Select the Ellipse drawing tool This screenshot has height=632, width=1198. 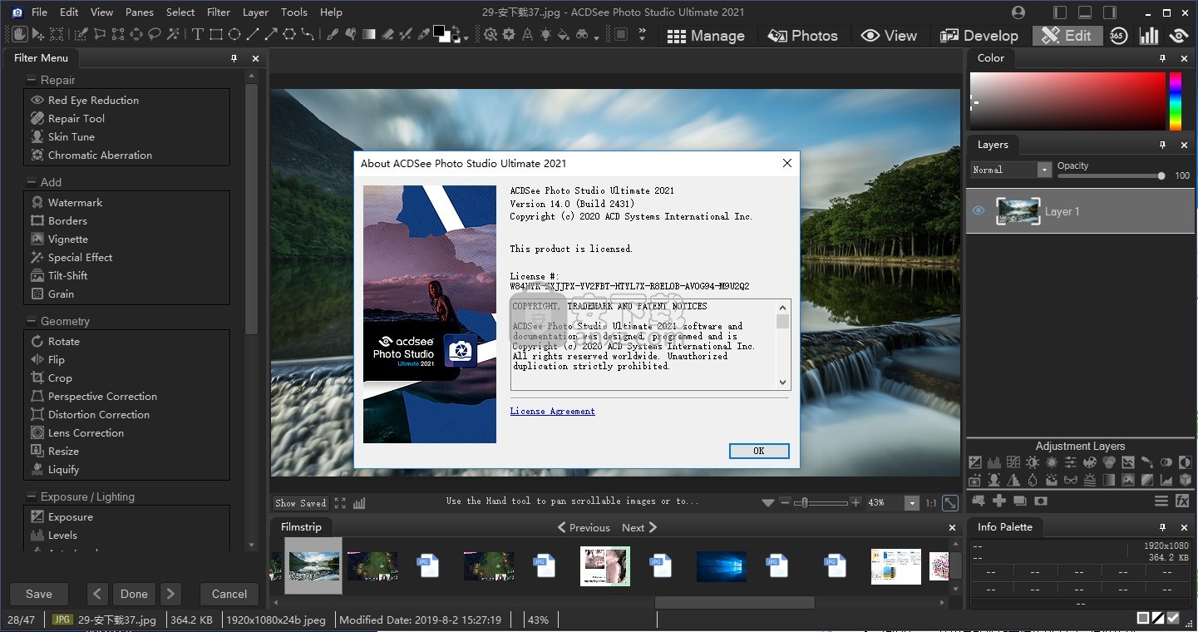coord(234,35)
